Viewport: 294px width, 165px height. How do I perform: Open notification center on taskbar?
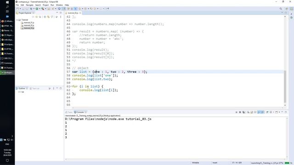7,160
